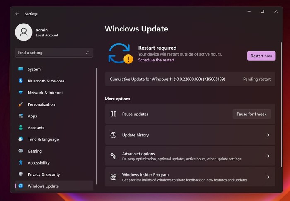Screen dimensions: 290x201
Task: Click Schedule the restart link
Action: pyautogui.click(x=156, y=60)
